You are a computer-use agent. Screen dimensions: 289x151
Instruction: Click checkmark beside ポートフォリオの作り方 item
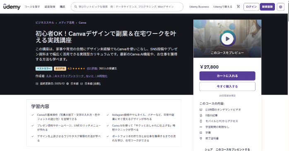[x=108, y=136]
